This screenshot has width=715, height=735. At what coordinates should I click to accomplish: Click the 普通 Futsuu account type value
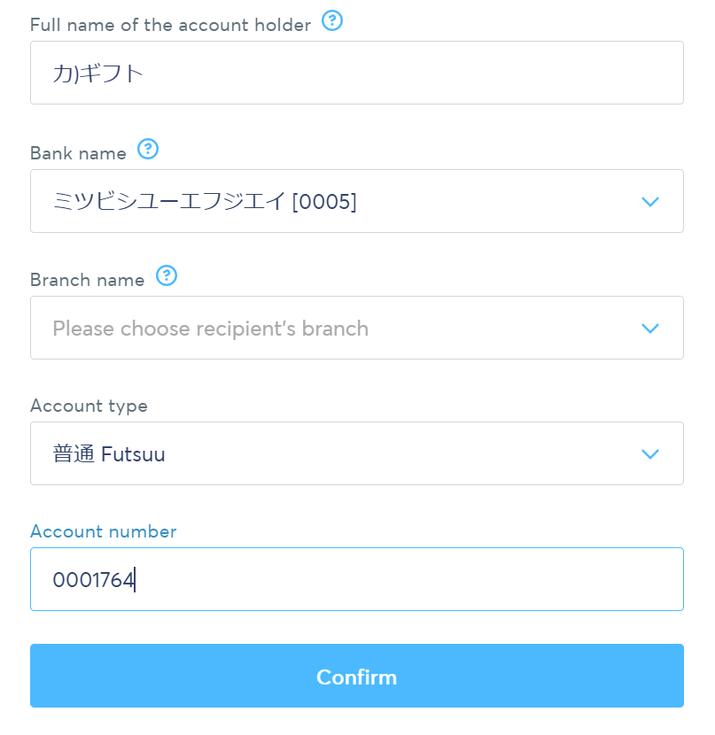point(109,454)
